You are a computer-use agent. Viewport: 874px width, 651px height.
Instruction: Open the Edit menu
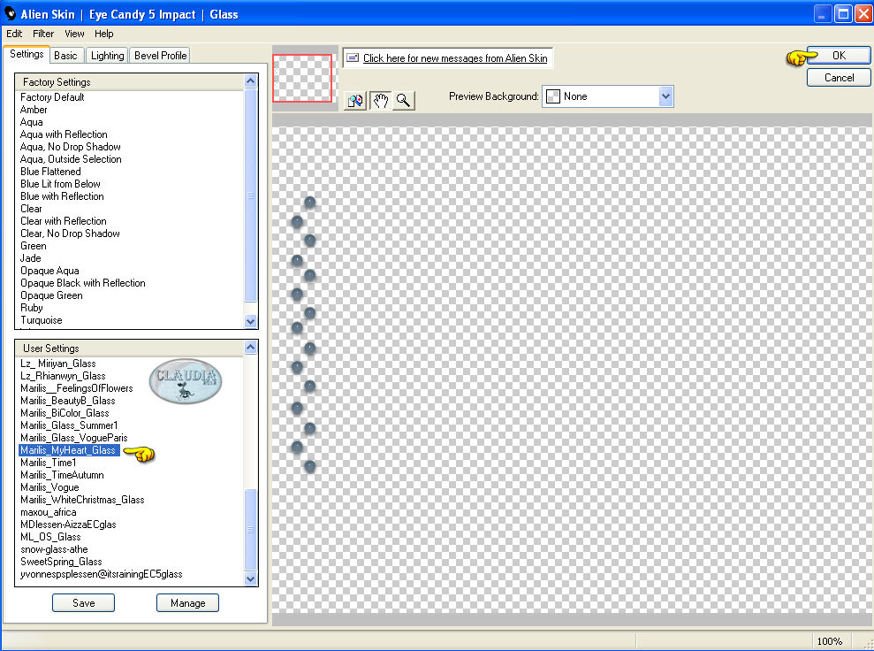pyautogui.click(x=14, y=34)
